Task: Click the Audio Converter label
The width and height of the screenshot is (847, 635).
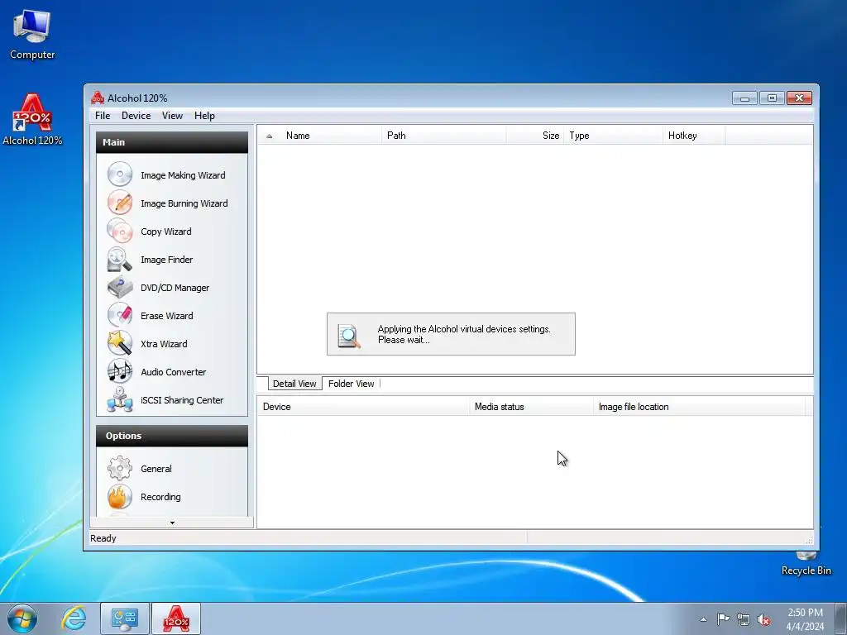Action: click(x=174, y=371)
